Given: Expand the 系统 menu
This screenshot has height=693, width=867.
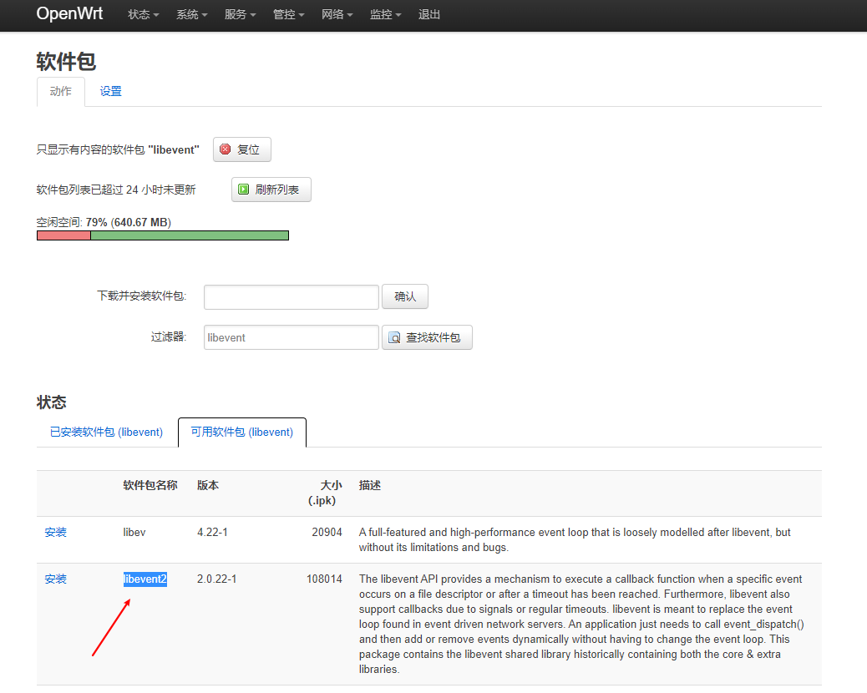Looking at the screenshot, I should coord(190,14).
